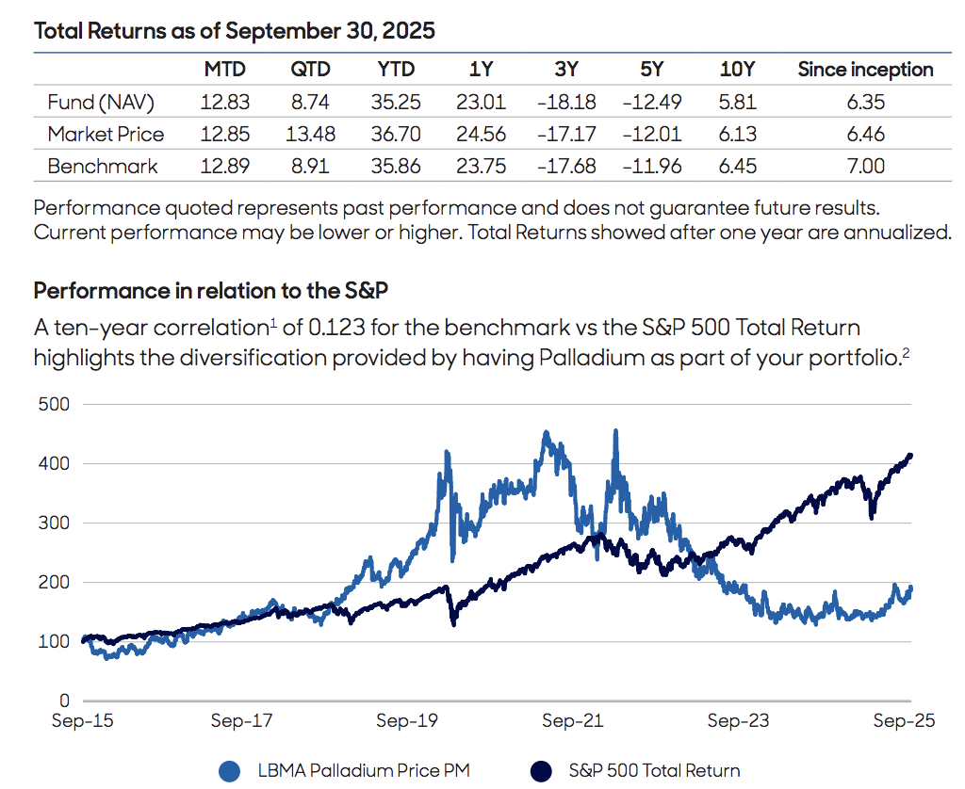Image resolution: width=965 pixels, height=789 pixels.
Task: Click footnote 1 superscript after correlation
Action: point(273,322)
